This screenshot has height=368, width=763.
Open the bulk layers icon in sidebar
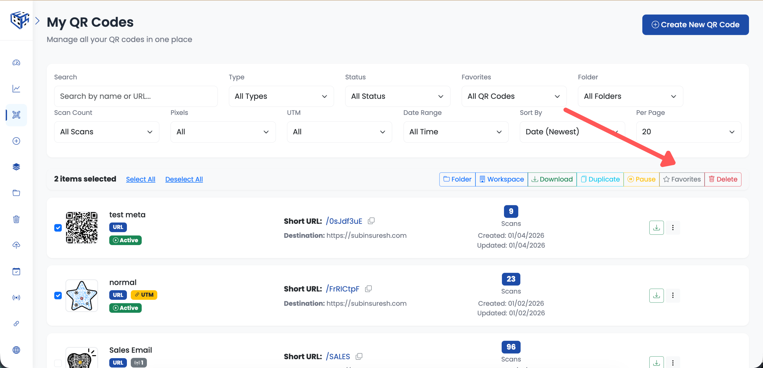pos(16,167)
